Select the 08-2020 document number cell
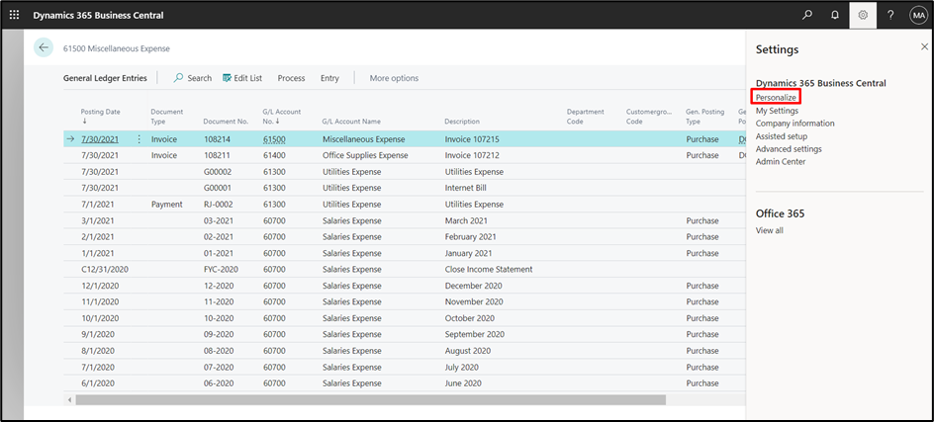The width and height of the screenshot is (934, 422). pyautogui.click(x=219, y=351)
